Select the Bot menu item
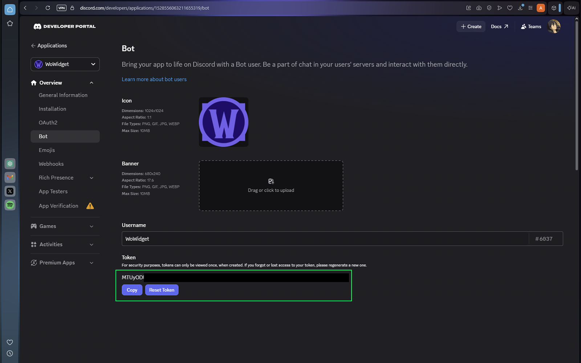This screenshot has width=581, height=363. pyautogui.click(x=65, y=136)
